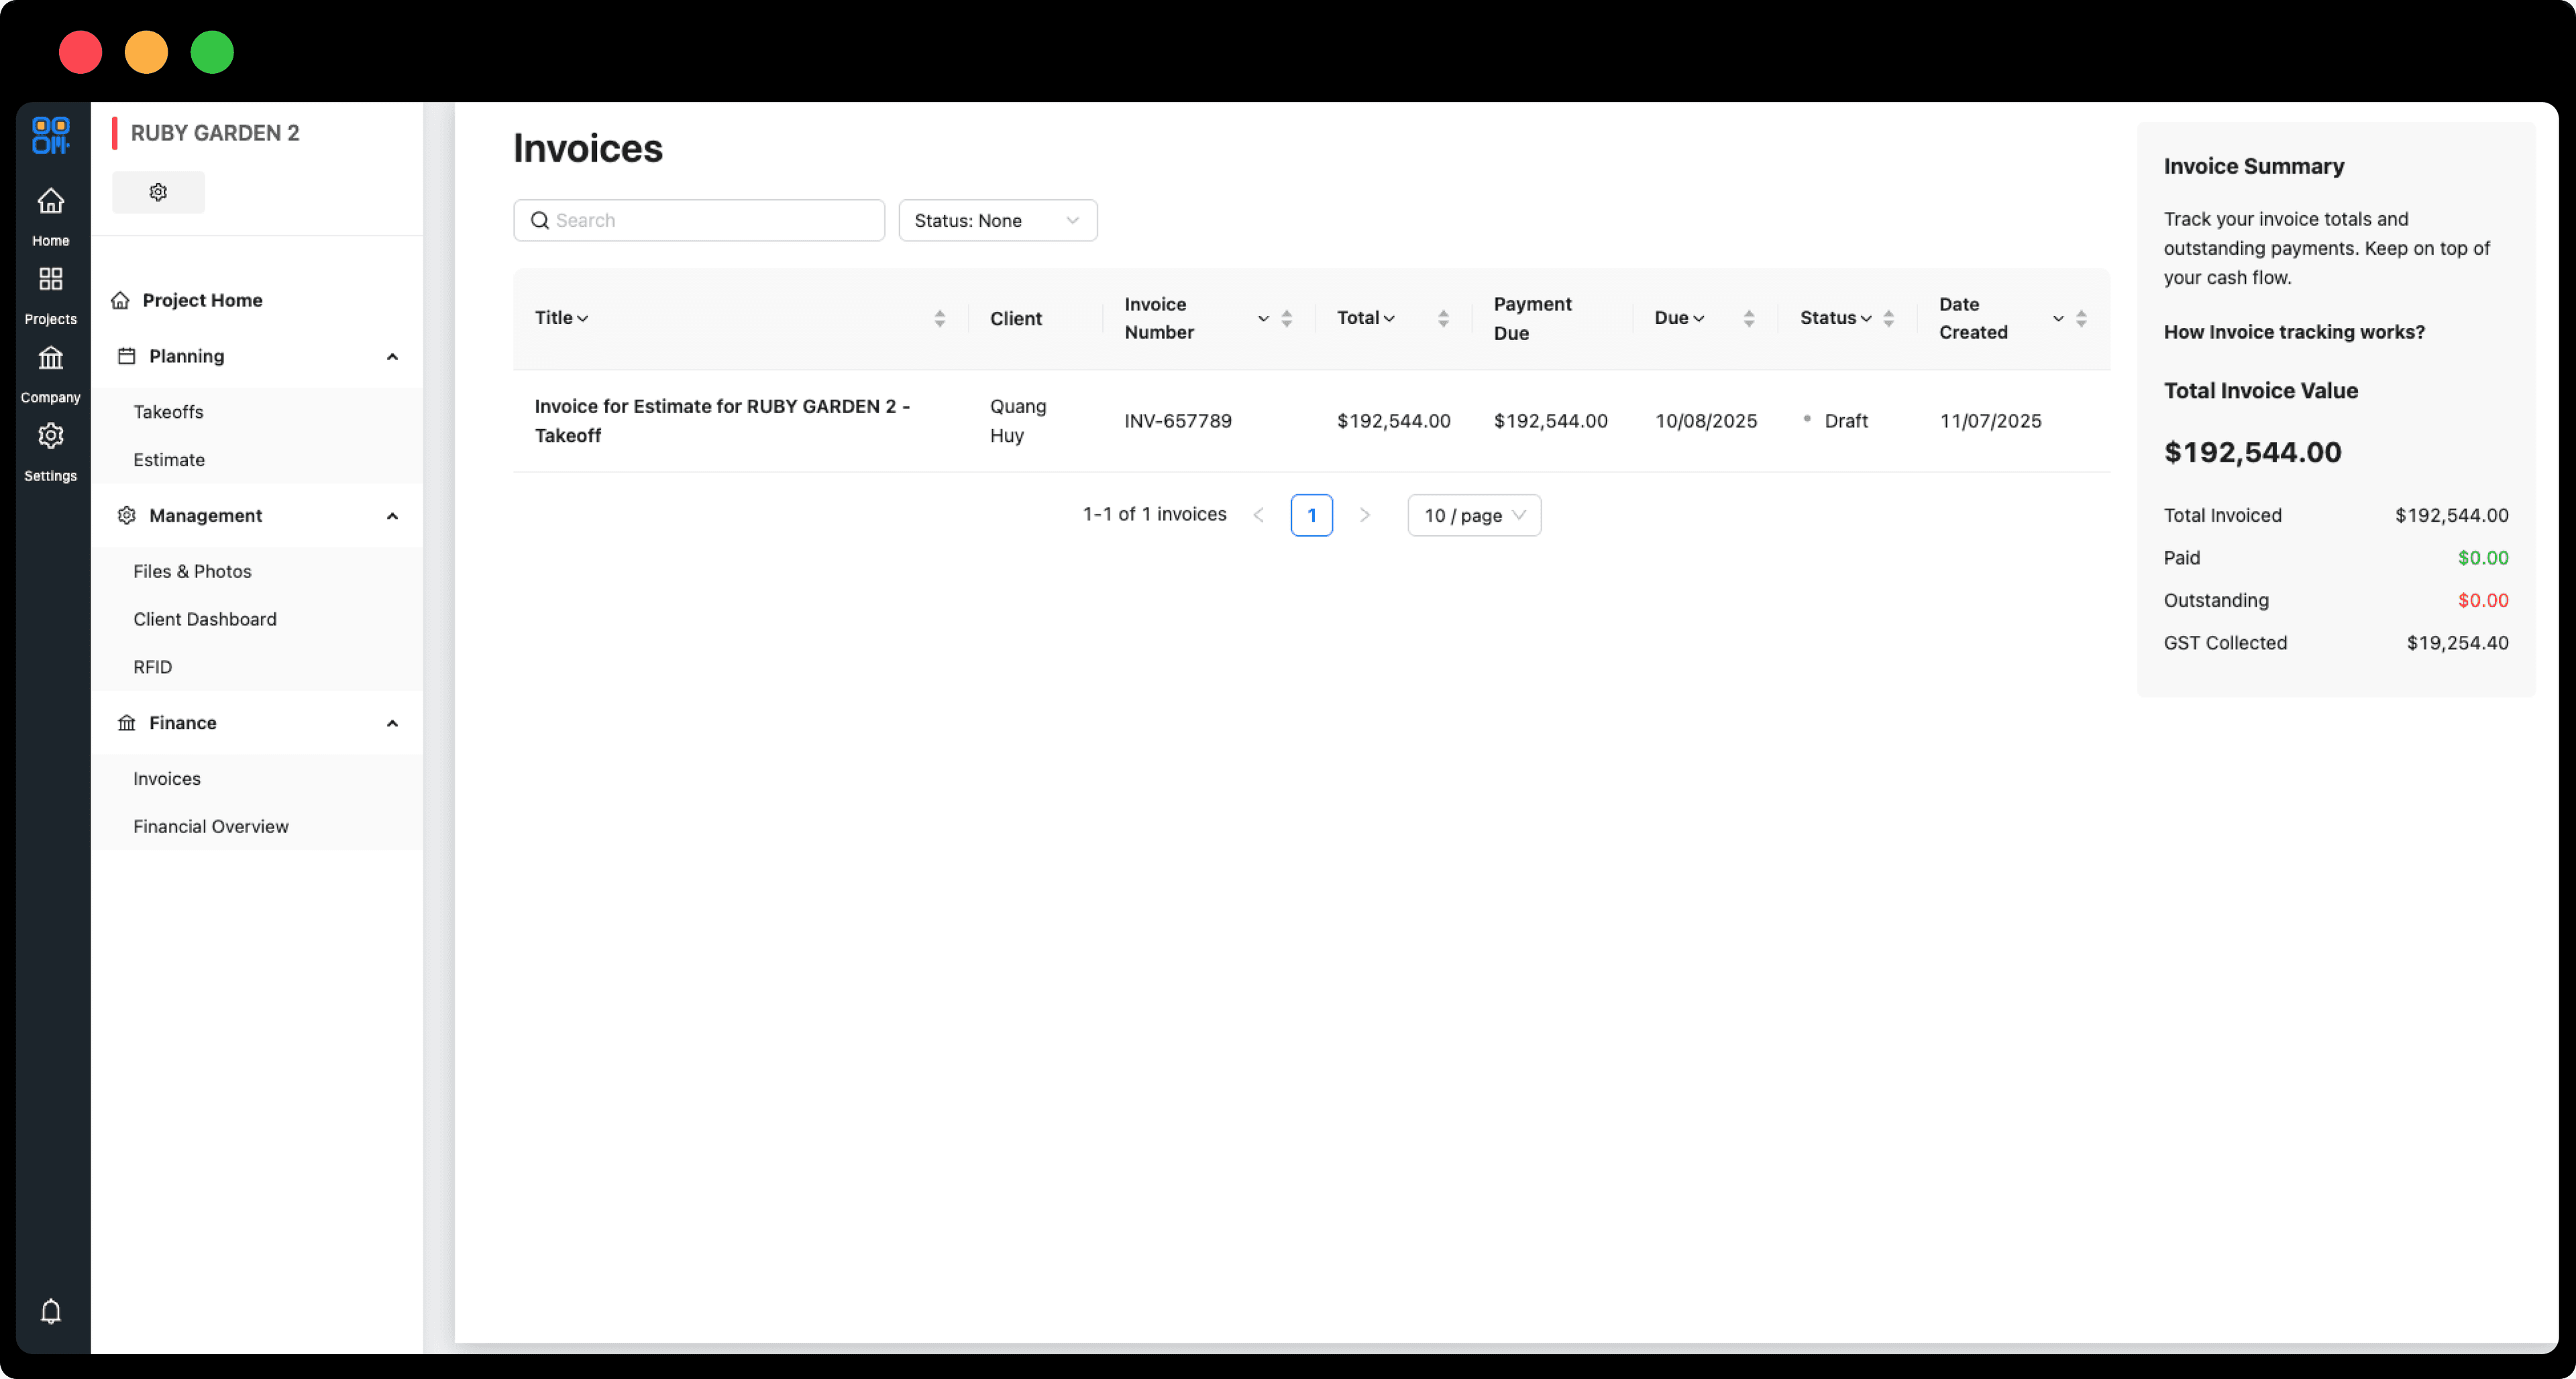Click created date 11/07/2025

click(x=1990, y=421)
